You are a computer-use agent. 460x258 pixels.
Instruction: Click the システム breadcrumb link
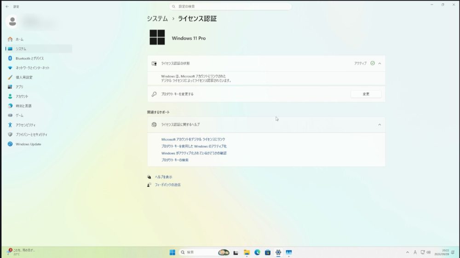click(157, 19)
